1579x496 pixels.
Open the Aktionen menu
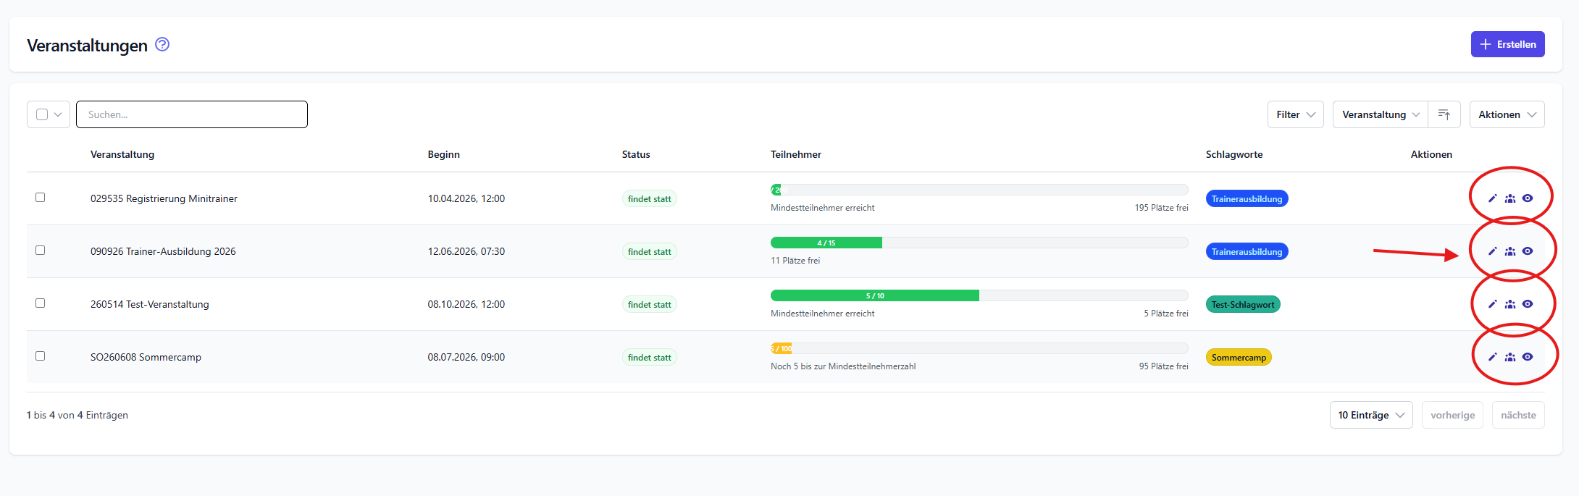pyautogui.click(x=1507, y=114)
